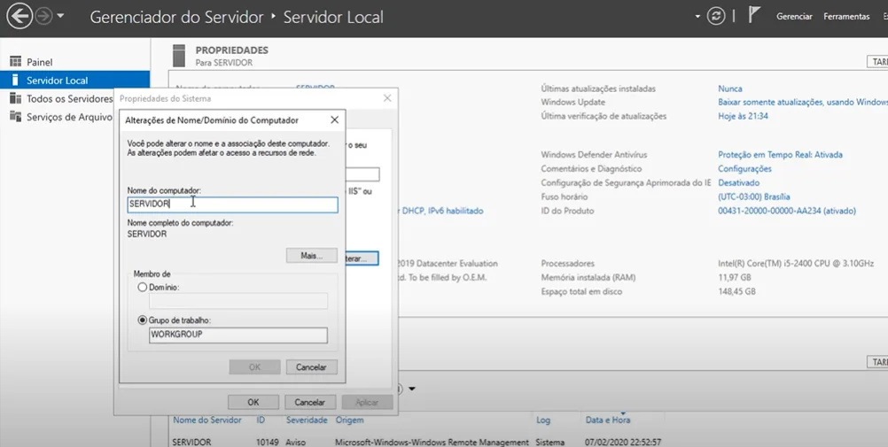Click the product ID 00431-20000-00000-AA234 link
The height and width of the screenshot is (447, 888).
787,211
